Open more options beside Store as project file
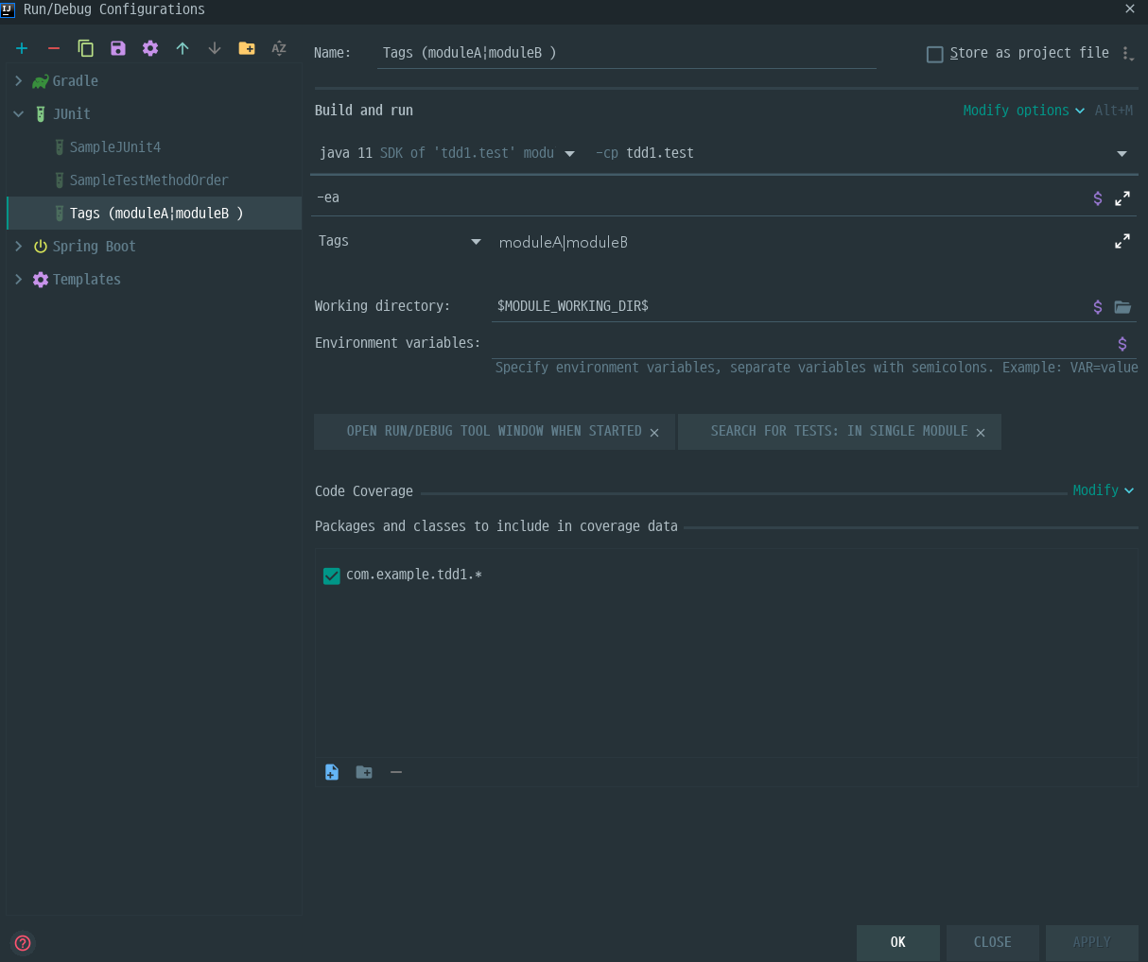1148x962 pixels. [1127, 54]
